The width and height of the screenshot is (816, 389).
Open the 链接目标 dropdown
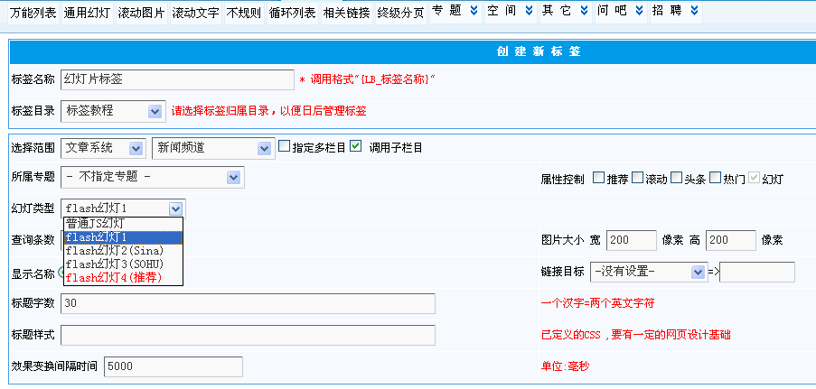(697, 272)
